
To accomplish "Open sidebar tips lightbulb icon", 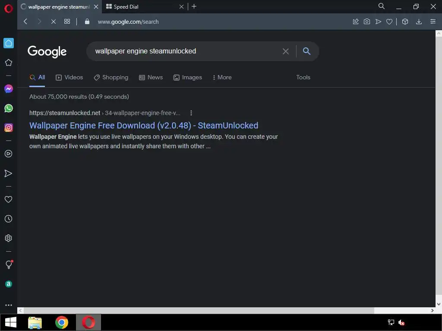I will (x=9, y=264).
